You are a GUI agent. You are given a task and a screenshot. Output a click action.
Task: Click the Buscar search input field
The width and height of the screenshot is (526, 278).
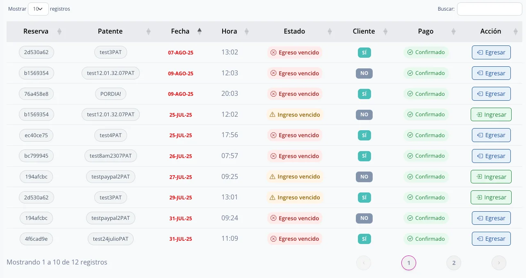(489, 9)
